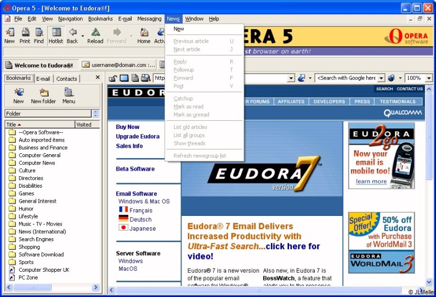The width and height of the screenshot is (436, 297).
Task: Click the print preview magnifier icon
Action: tap(146, 78)
